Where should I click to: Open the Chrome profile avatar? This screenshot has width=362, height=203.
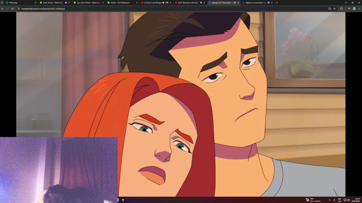354,9
